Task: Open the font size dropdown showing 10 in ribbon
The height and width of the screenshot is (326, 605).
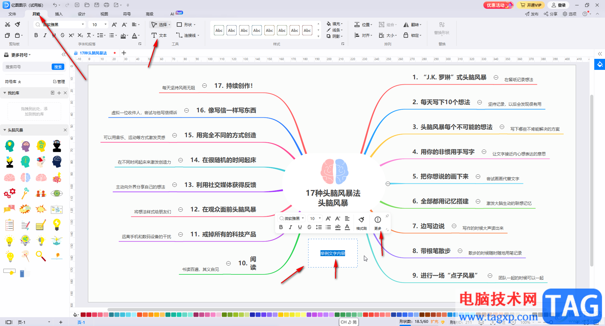Action: [106, 25]
